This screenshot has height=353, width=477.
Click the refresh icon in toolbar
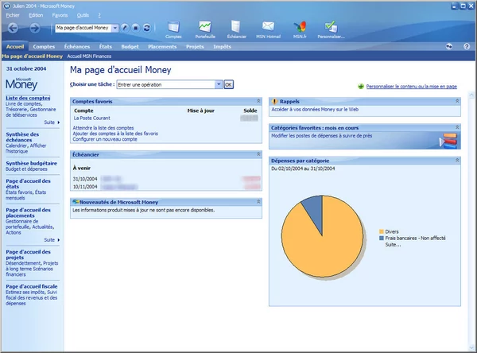click(x=146, y=28)
